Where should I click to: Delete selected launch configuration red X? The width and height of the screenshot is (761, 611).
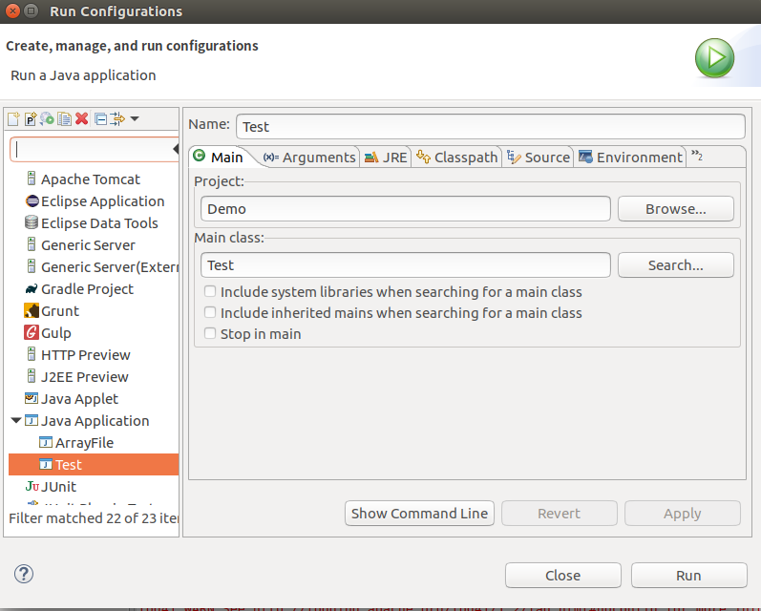(81, 118)
